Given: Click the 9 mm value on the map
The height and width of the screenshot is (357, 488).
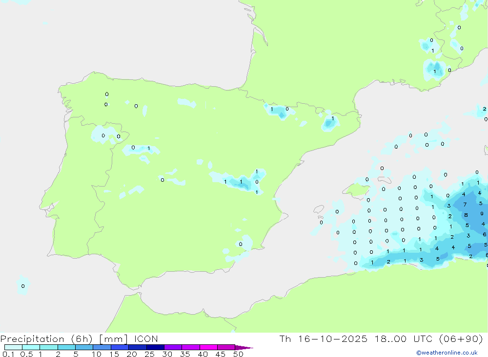Looking at the screenshot, I should (x=482, y=213).
